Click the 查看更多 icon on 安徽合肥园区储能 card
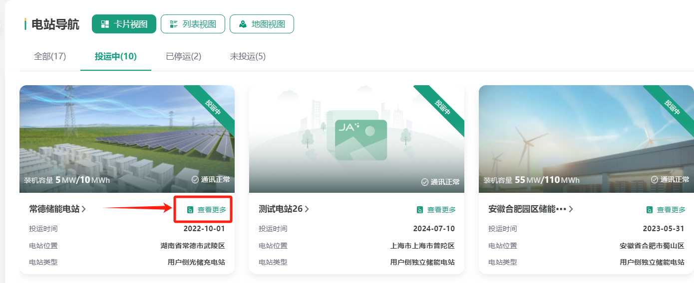This screenshot has width=694, height=283. point(650,210)
